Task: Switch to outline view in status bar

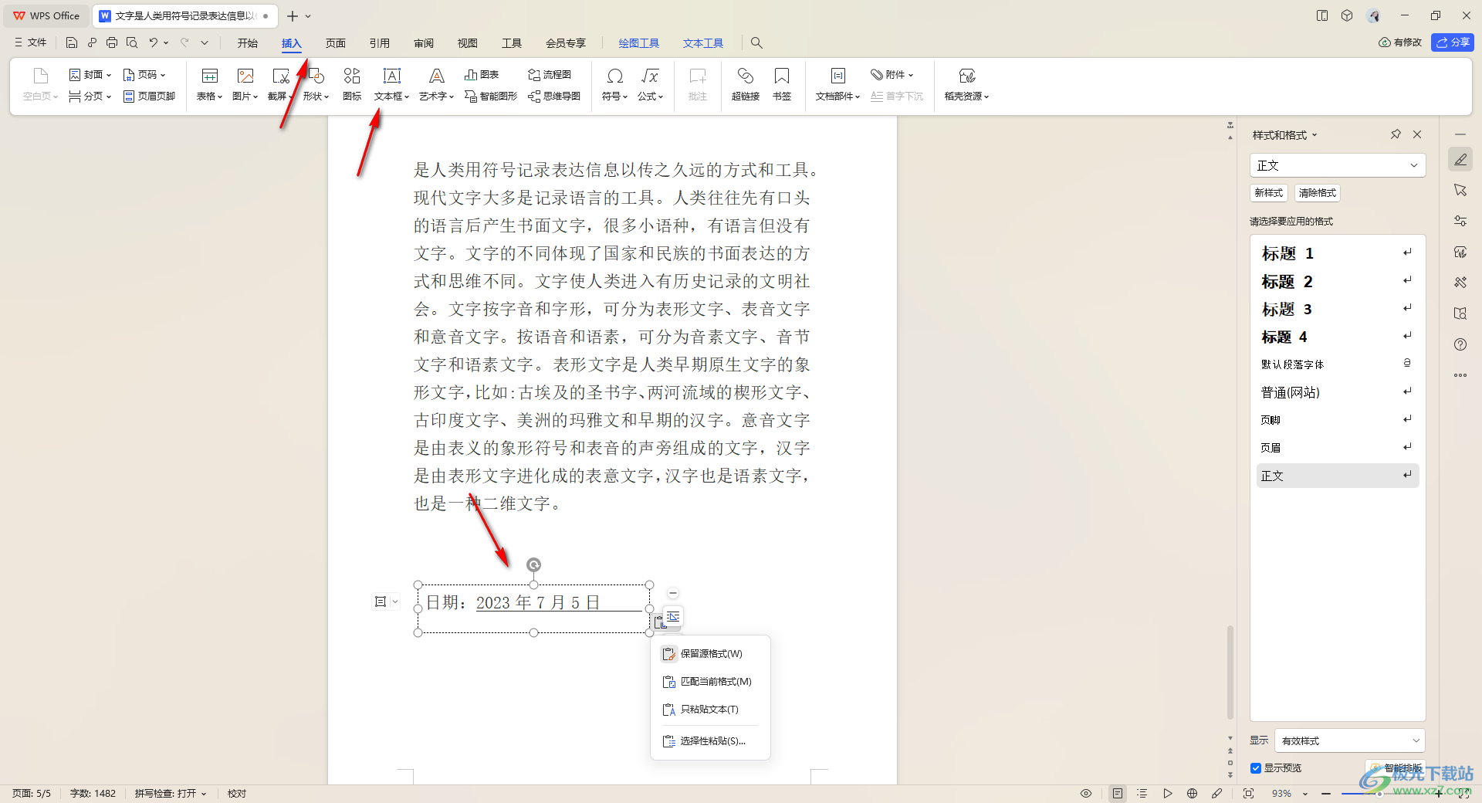Action: (1142, 794)
